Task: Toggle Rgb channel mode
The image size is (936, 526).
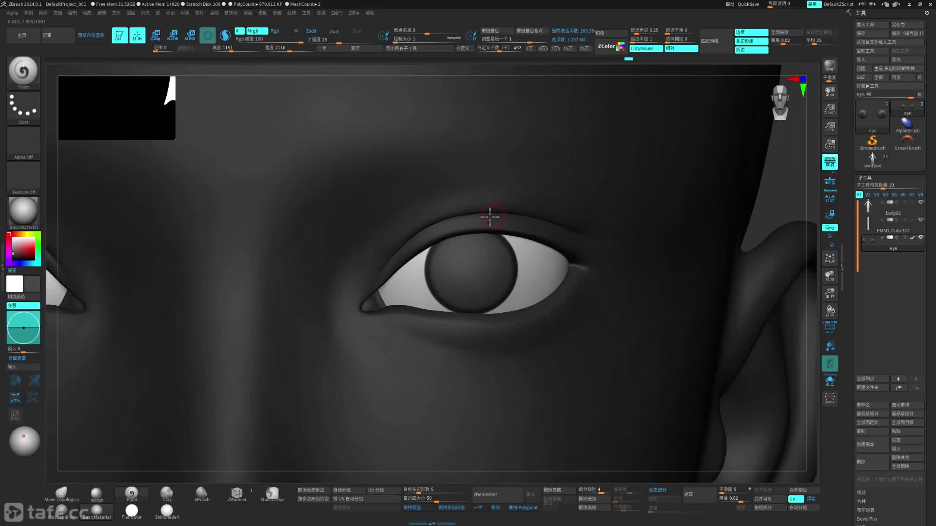Action: [275, 31]
